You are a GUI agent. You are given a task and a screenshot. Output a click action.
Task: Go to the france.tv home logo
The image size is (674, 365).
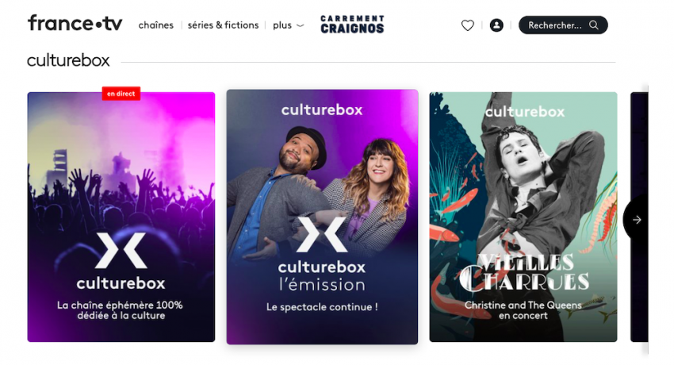point(75,23)
